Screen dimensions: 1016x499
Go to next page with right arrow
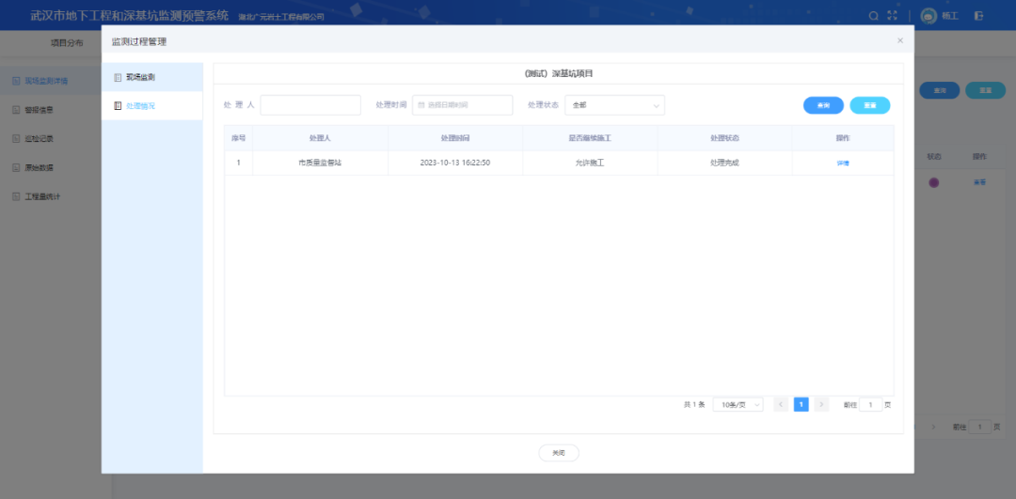coord(821,405)
